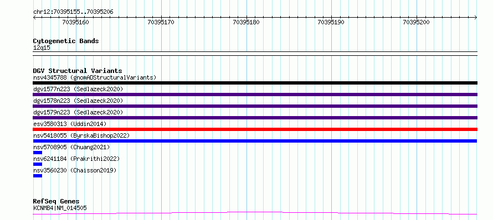Click the black bar of nsv4345788

point(255,83)
